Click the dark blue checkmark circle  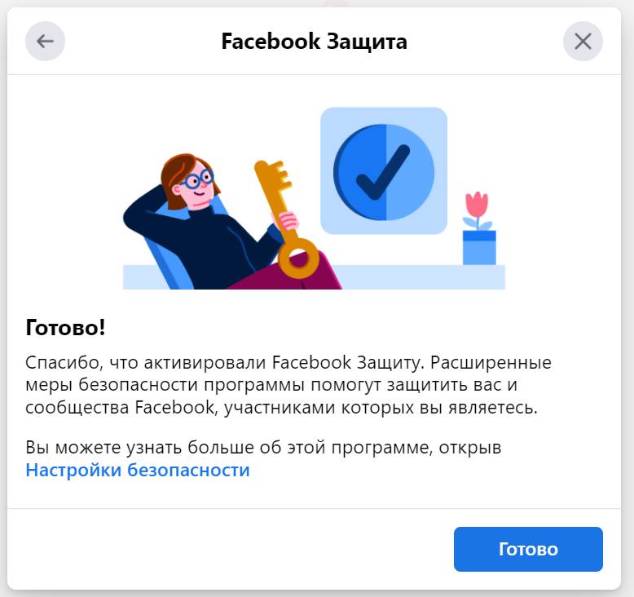384,172
